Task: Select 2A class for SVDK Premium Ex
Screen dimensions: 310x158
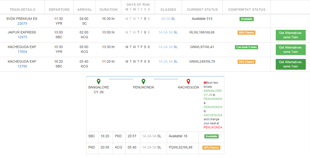Action: tap(163, 19)
